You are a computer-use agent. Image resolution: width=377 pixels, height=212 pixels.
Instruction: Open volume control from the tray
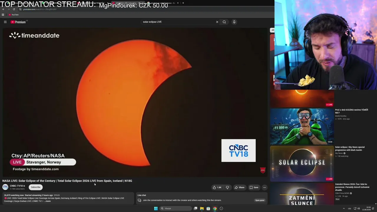pyautogui.click(x=358, y=208)
